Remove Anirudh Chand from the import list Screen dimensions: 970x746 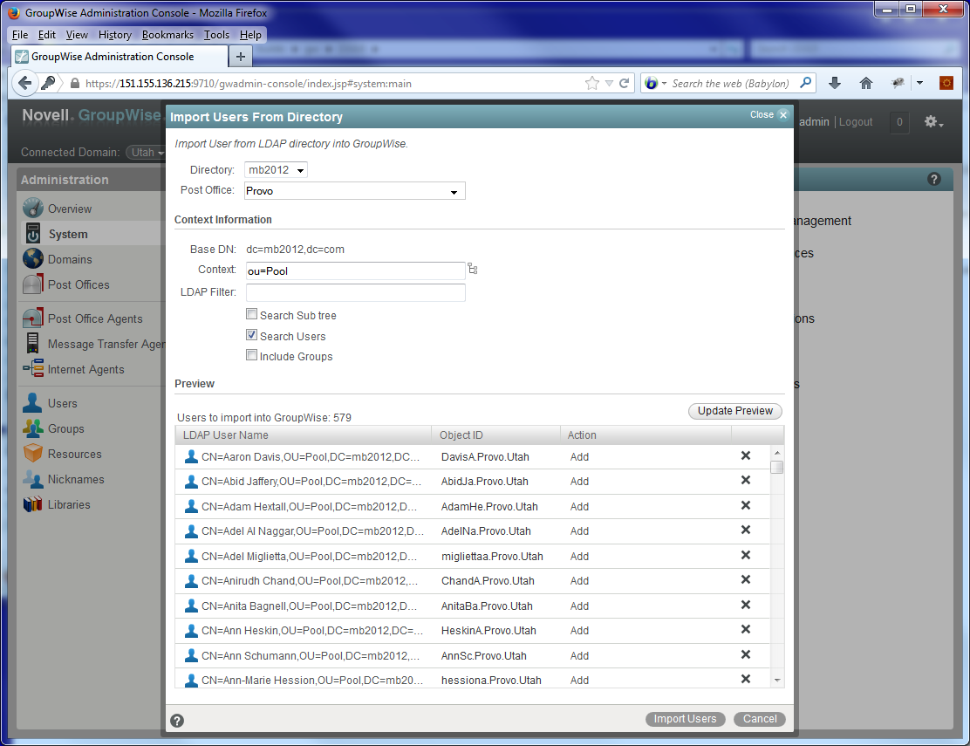click(x=746, y=579)
